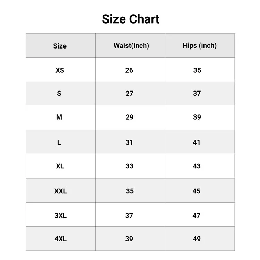
Task: Click the Hips (inch) column header
Action: point(199,46)
